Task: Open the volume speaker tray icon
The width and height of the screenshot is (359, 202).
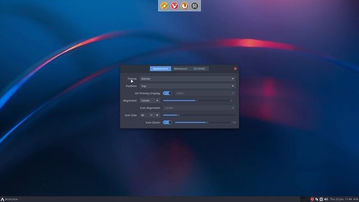Action: pos(326,199)
